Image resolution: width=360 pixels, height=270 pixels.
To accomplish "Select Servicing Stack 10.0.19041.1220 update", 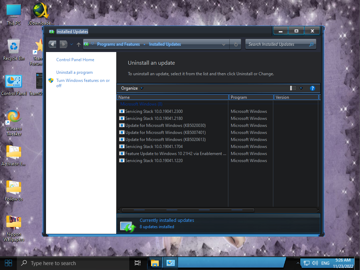I will [154, 161].
